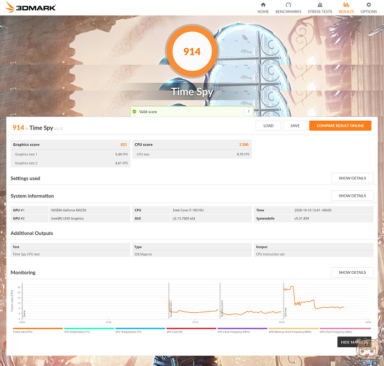Image resolution: width=384 pixels, height=366 pixels.
Task: Click the 914 score circle
Action: 192,52
